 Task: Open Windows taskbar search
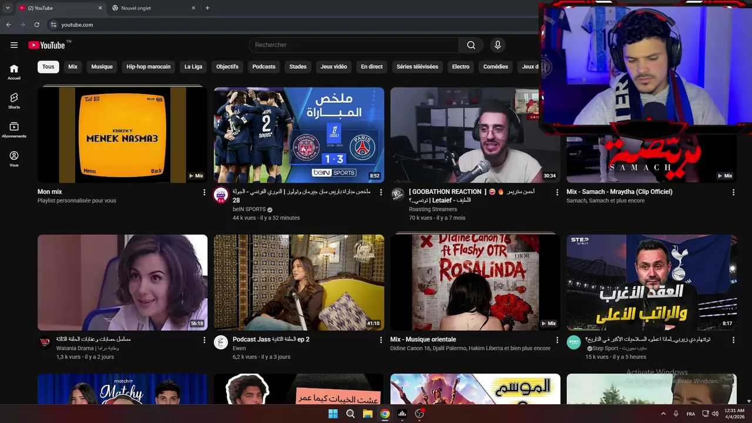coord(350,414)
